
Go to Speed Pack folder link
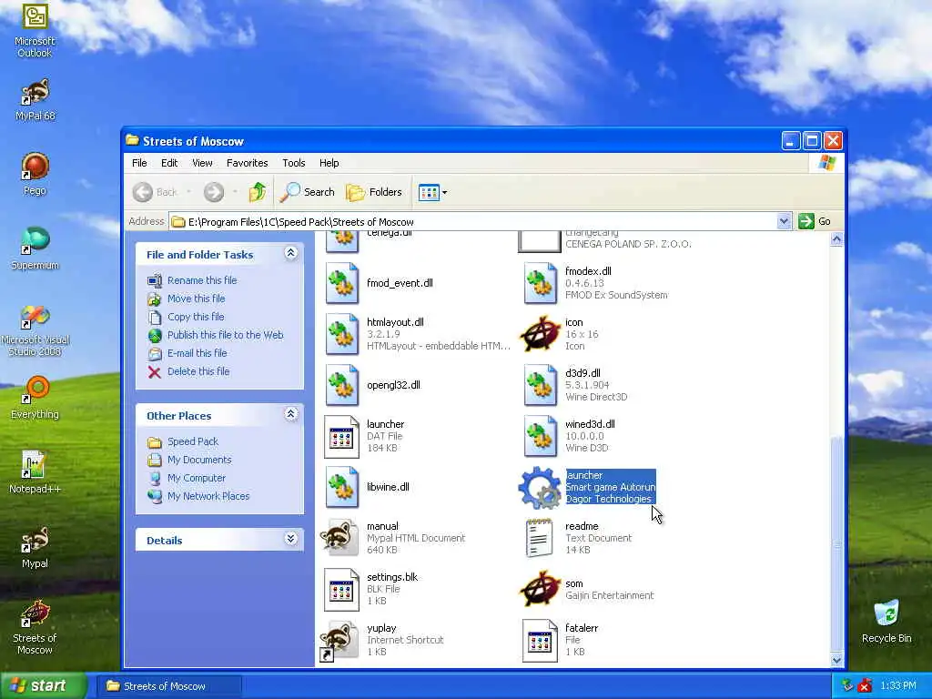193,441
